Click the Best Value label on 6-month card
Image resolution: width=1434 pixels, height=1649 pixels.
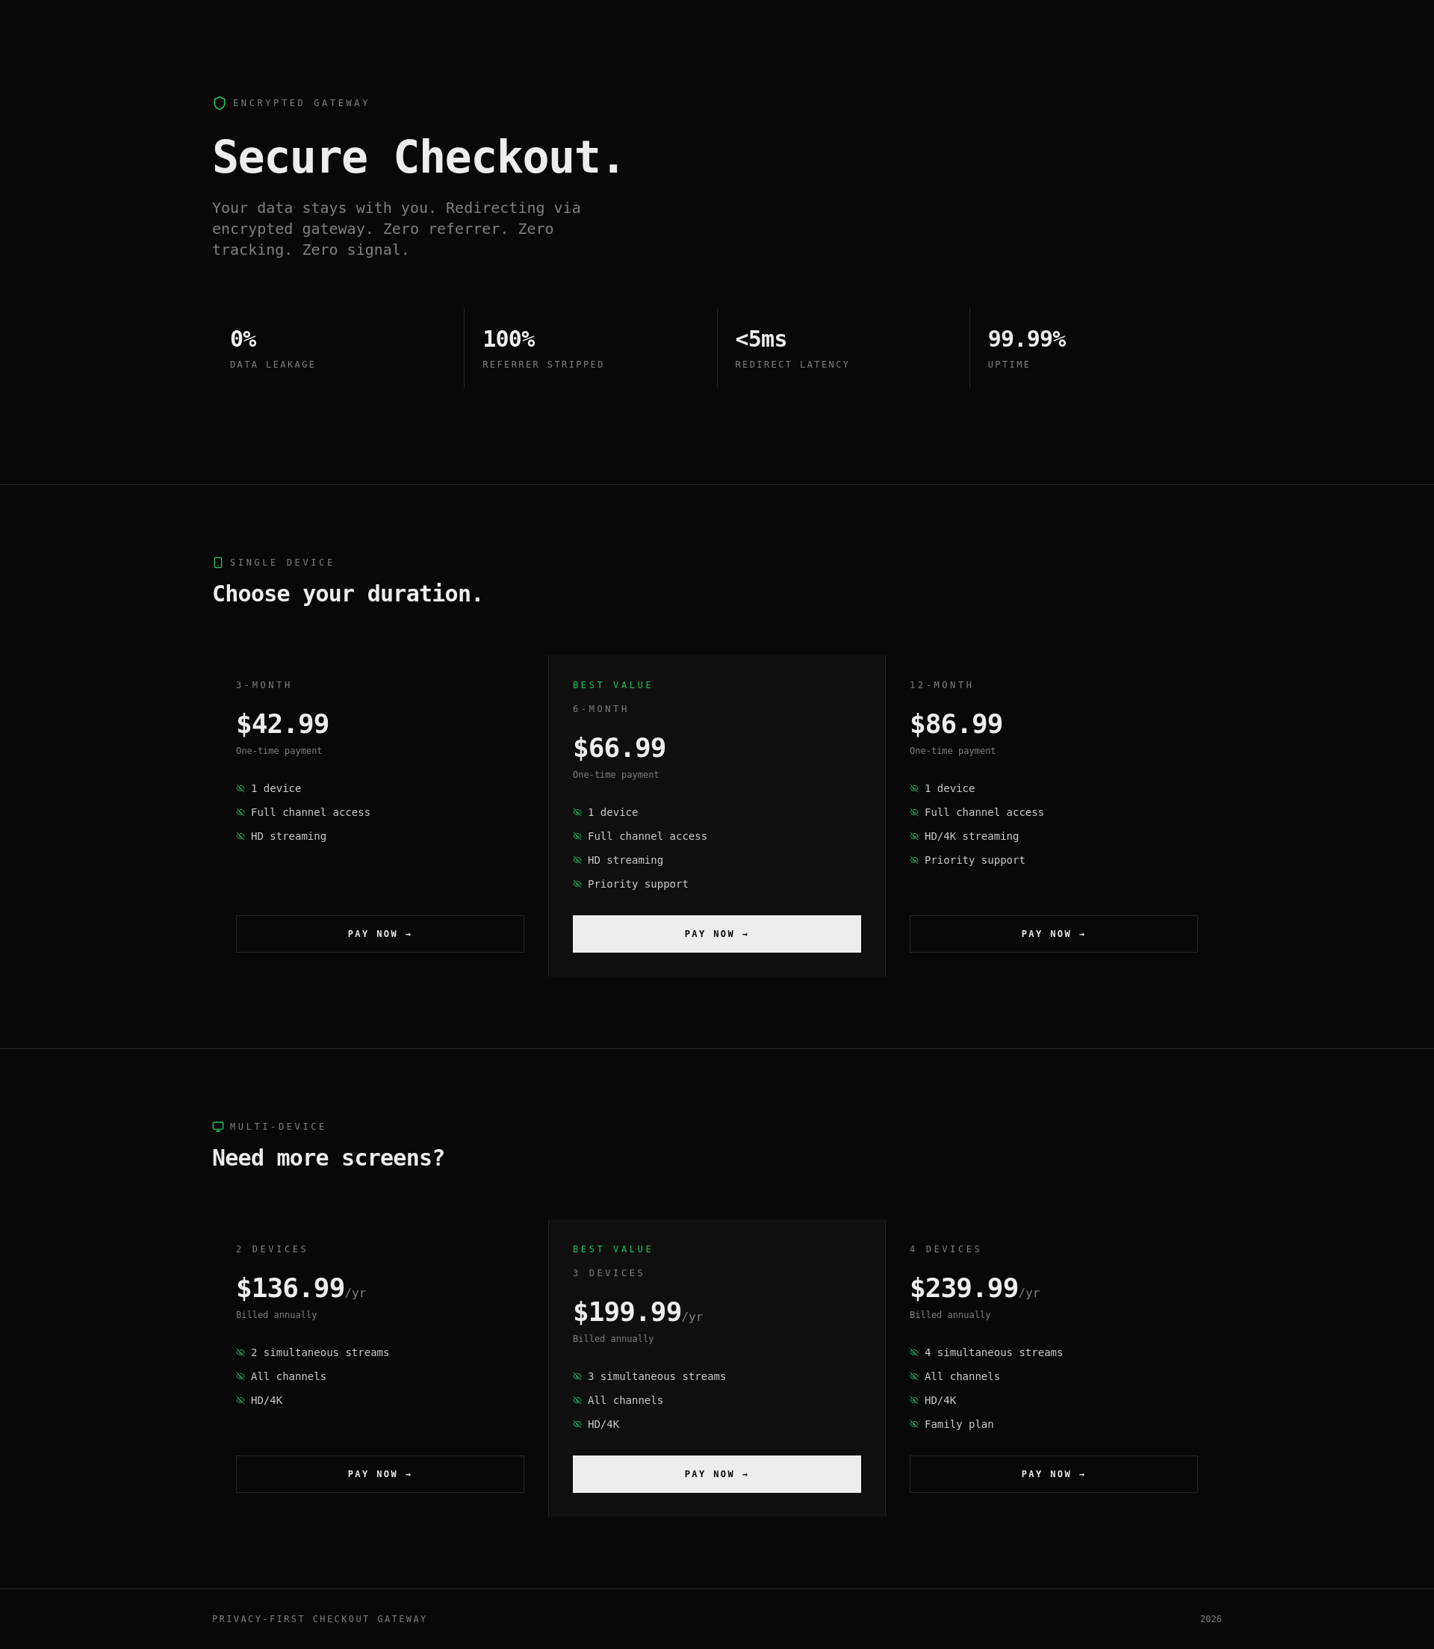click(x=613, y=685)
